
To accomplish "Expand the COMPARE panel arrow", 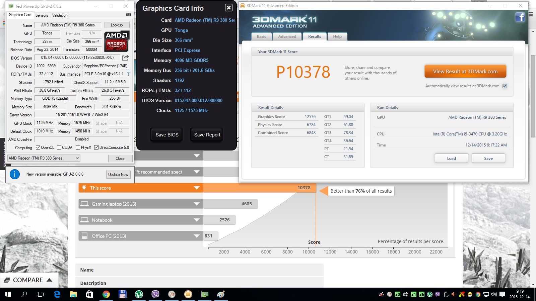I will (49, 280).
